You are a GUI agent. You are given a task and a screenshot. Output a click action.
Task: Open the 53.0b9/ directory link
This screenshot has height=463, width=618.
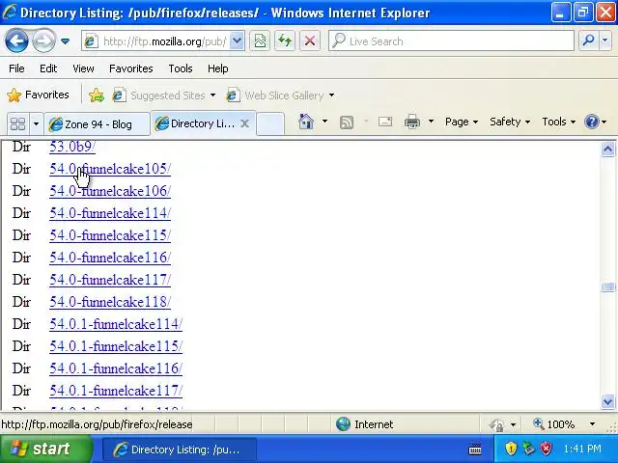click(72, 147)
